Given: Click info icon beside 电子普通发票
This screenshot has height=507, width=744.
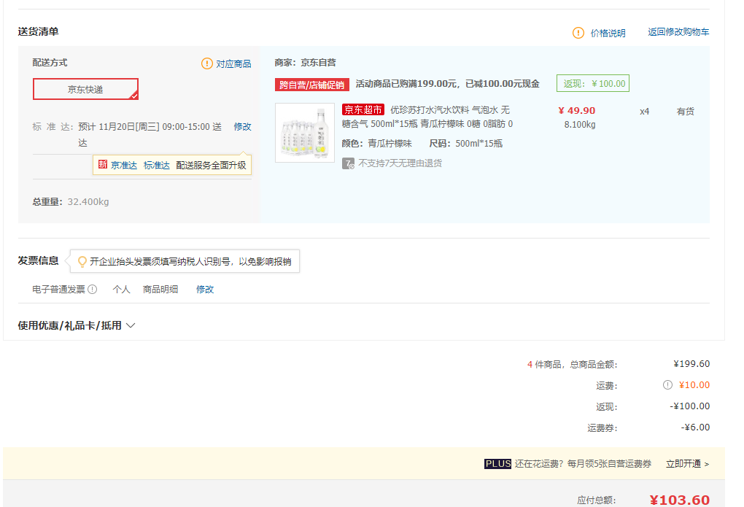Looking at the screenshot, I should pos(93,289).
